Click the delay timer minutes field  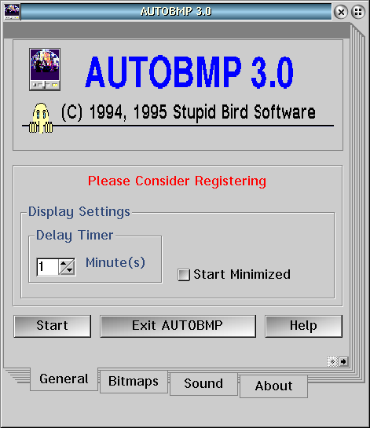click(47, 267)
